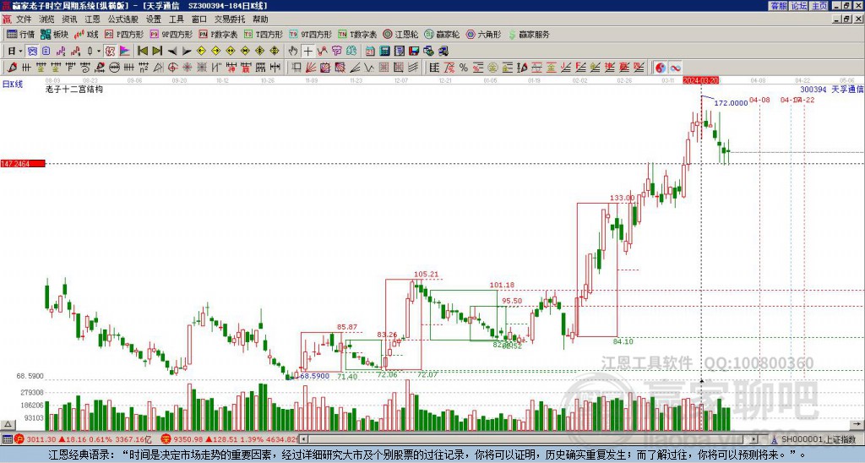Click the 84.10 support level label

(623, 341)
